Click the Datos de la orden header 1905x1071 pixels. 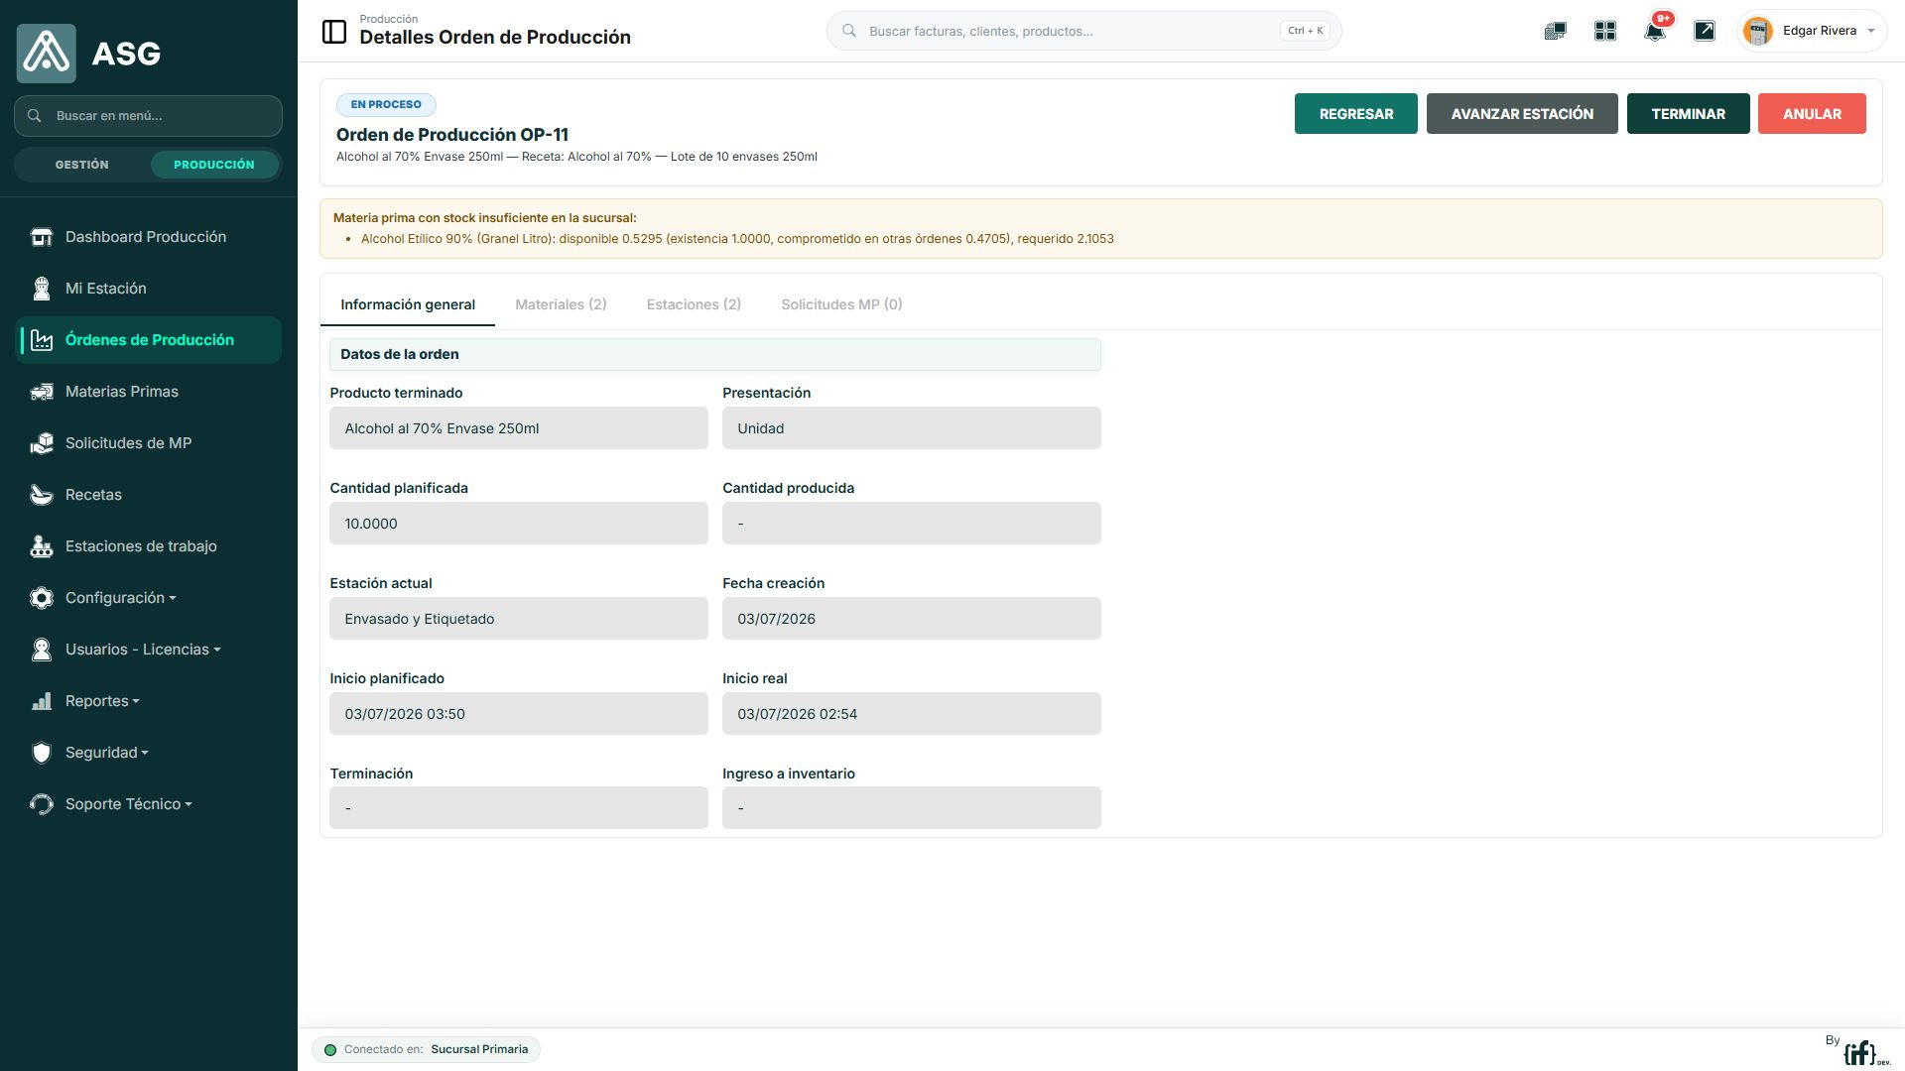pyautogui.click(x=715, y=354)
